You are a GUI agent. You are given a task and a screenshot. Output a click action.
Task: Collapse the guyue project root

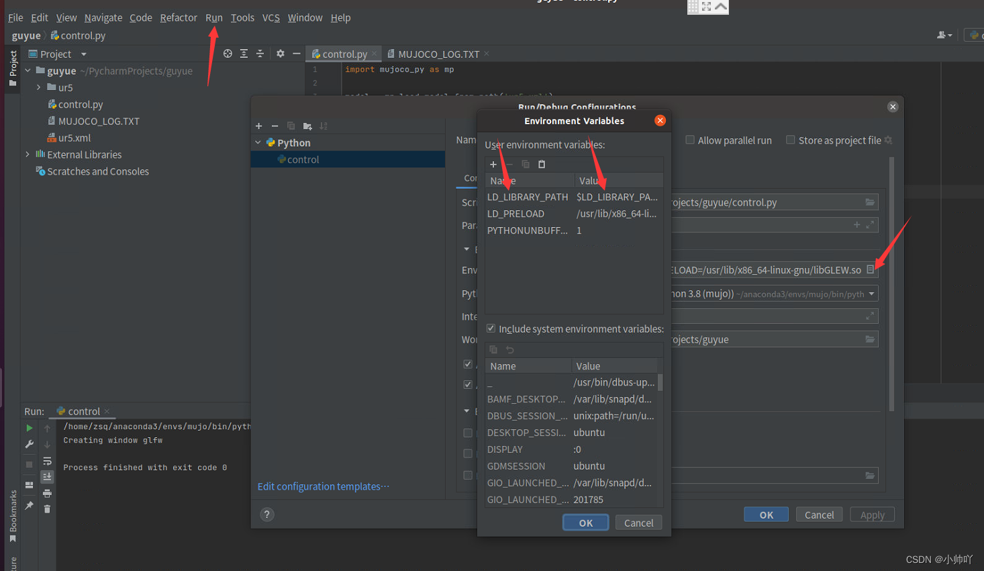pos(28,71)
